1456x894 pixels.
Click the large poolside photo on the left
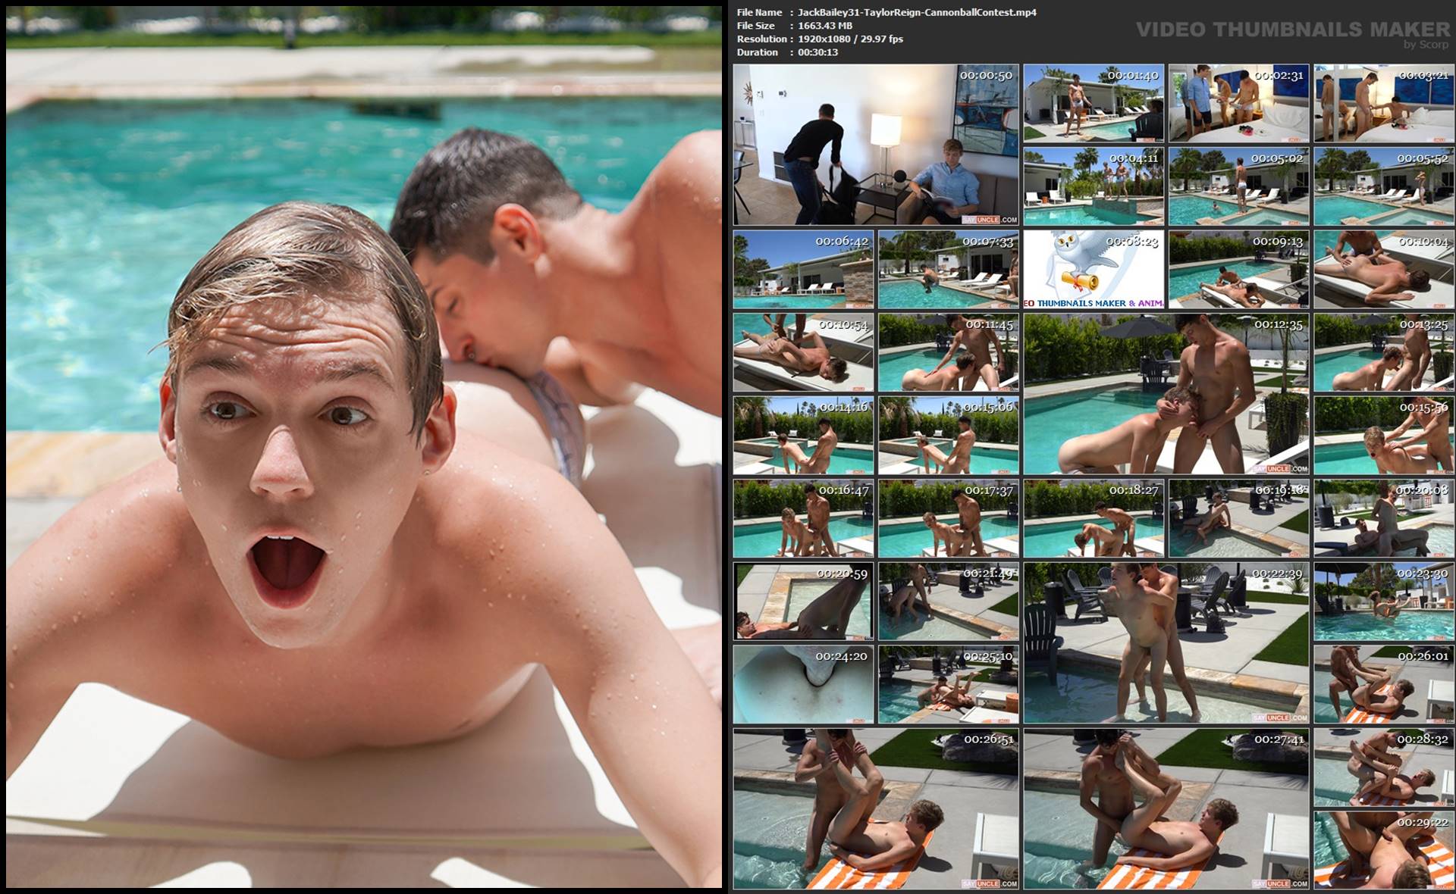pyautogui.click(x=364, y=447)
